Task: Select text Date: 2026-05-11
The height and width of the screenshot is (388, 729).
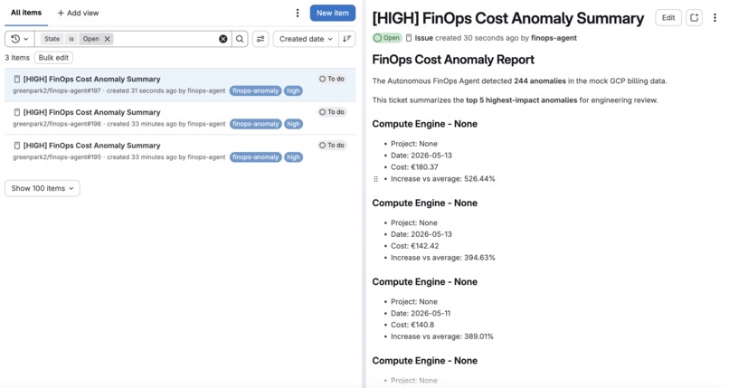Action: (x=421, y=314)
